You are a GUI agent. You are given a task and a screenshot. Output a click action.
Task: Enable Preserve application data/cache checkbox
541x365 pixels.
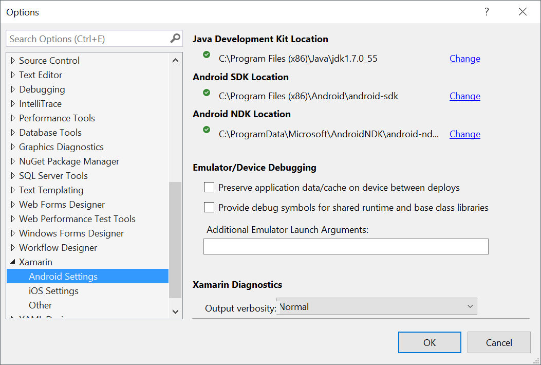coord(209,188)
